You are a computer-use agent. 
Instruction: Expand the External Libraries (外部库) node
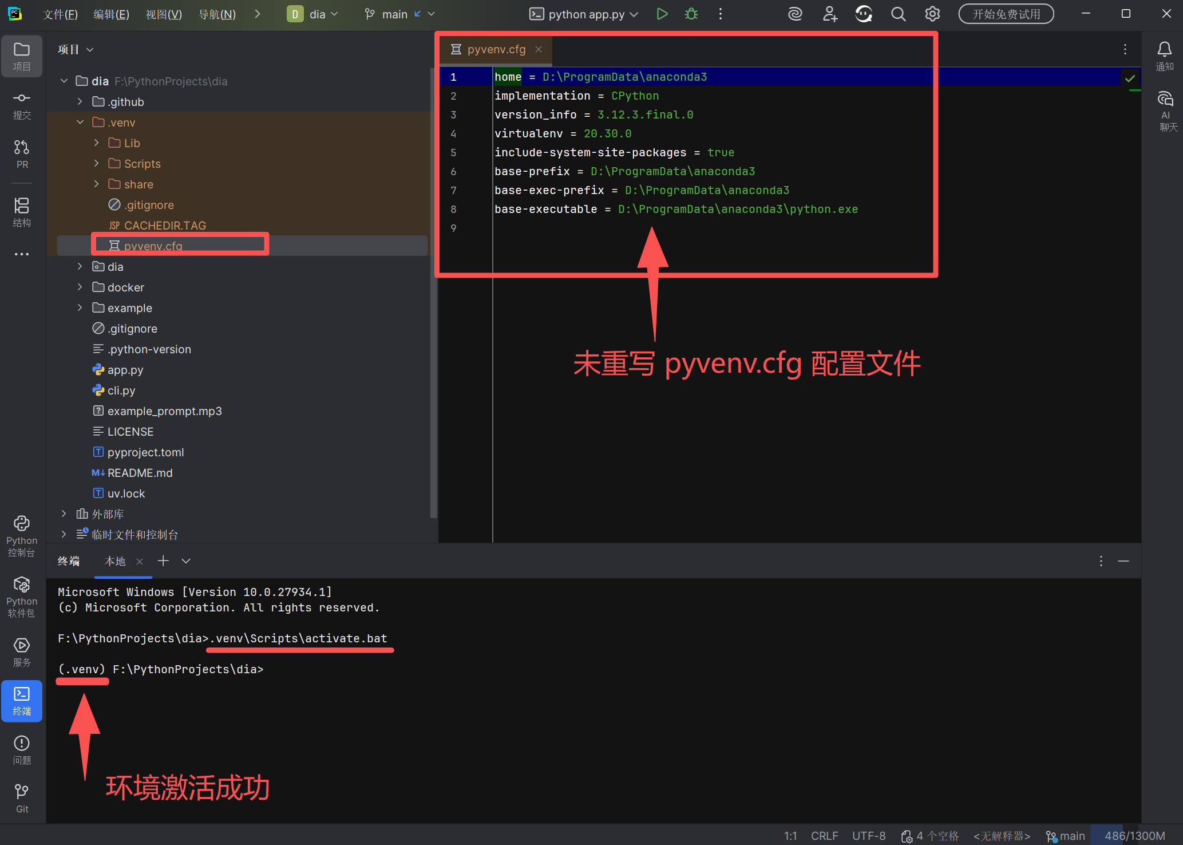pos(64,514)
